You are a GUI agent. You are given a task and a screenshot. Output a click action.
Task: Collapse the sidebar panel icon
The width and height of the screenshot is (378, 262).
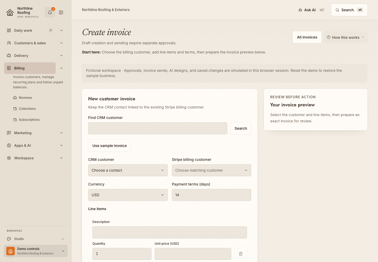point(61,12)
